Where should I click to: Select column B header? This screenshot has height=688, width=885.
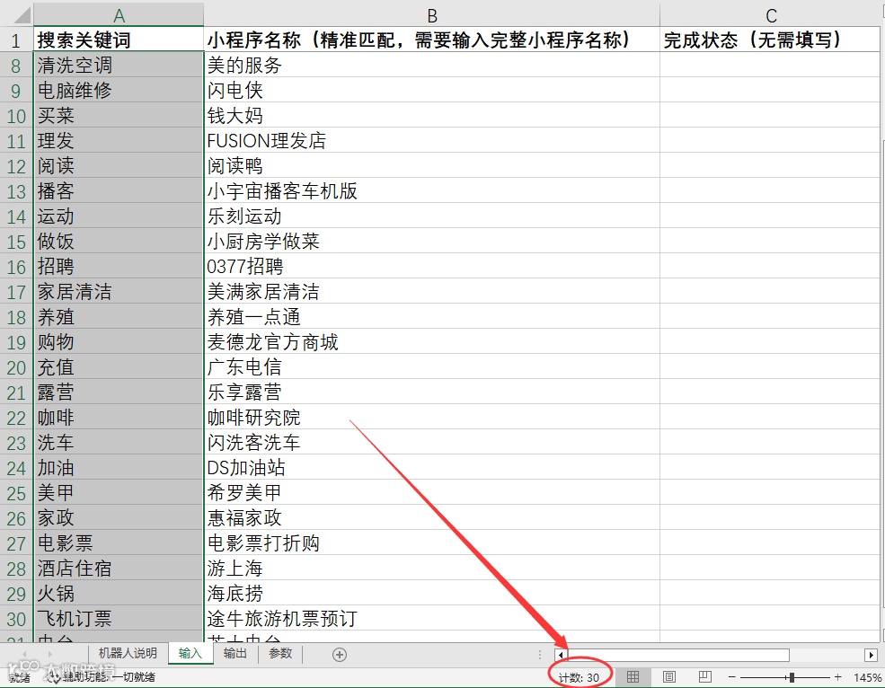pos(432,14)
